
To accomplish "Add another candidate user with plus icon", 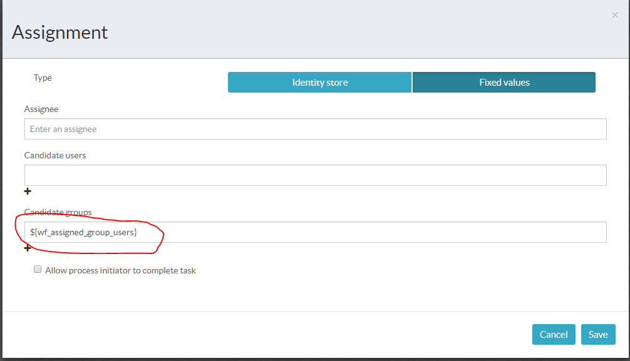I will 28,191.
